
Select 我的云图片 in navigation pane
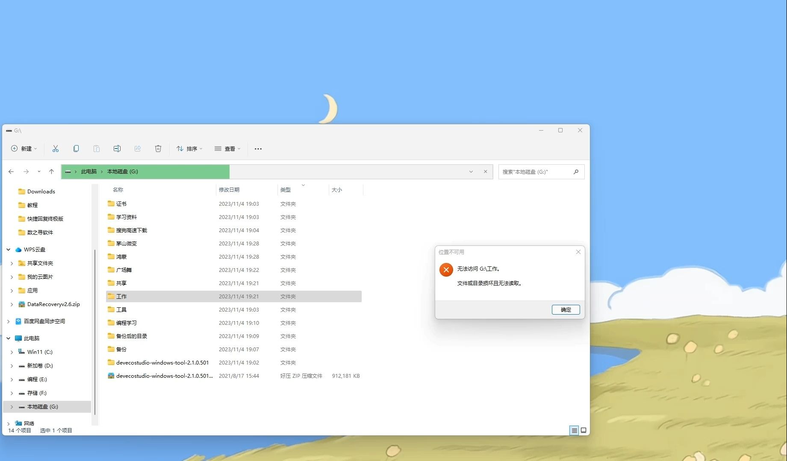[40, 277]
